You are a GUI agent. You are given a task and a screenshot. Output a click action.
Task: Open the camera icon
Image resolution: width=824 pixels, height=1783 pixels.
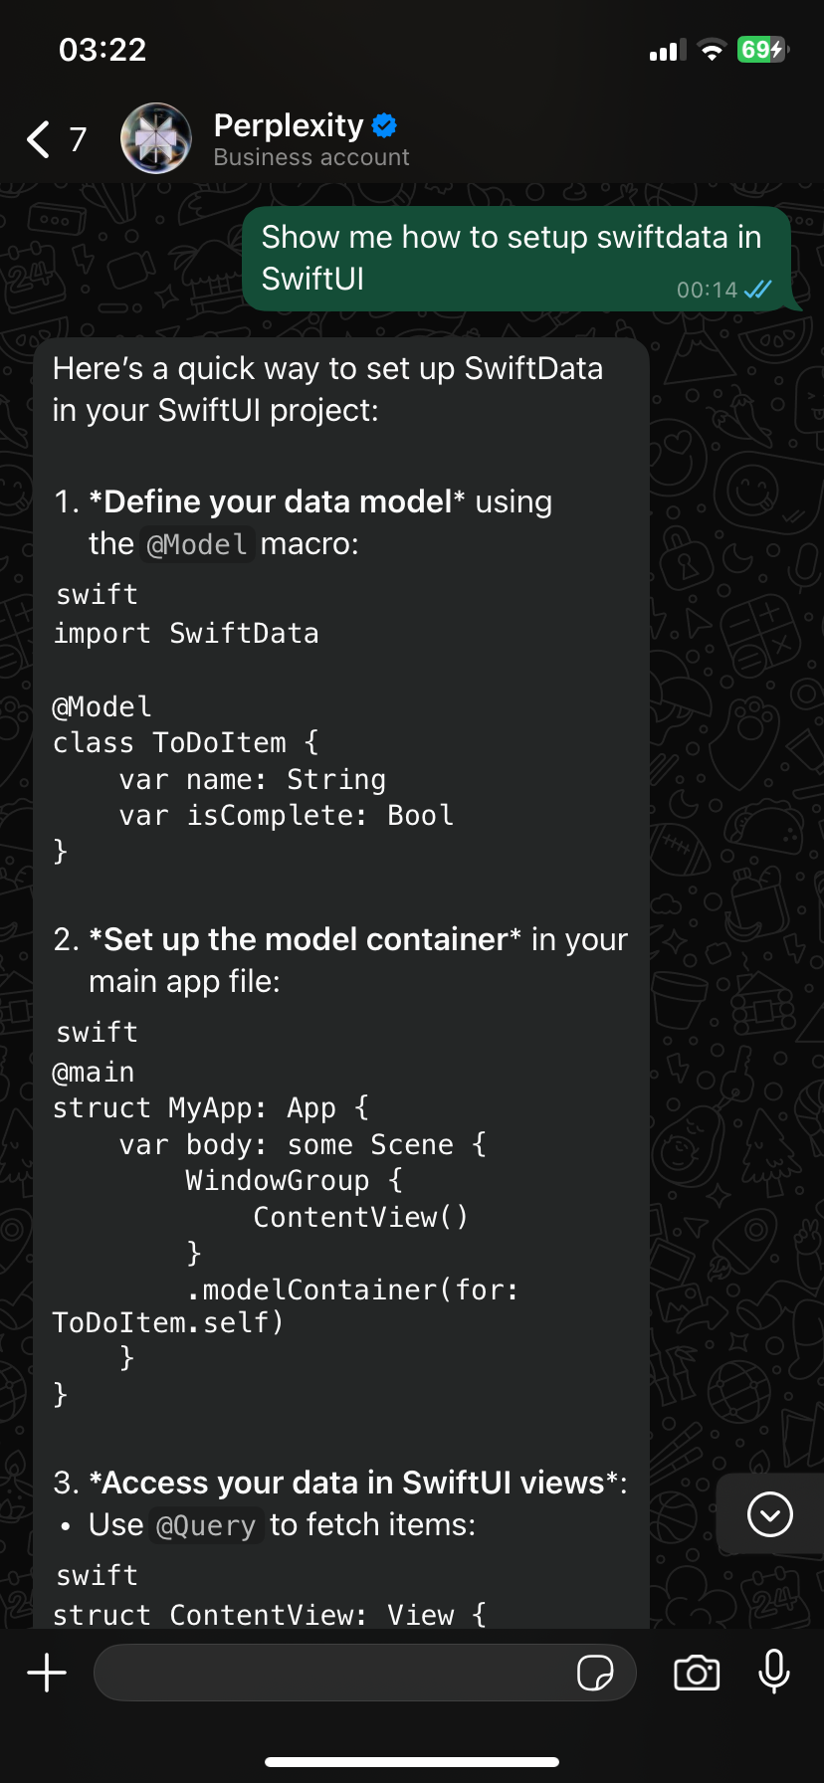click(x=697, y=1673)
